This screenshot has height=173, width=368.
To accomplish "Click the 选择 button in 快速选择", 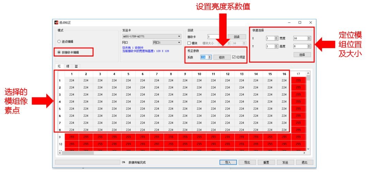I will click(302, 54).
